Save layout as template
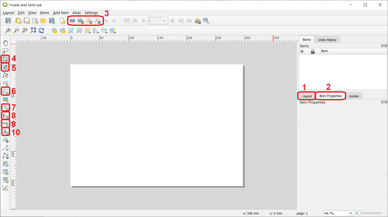The image size is (388, 217). [52, 21]
